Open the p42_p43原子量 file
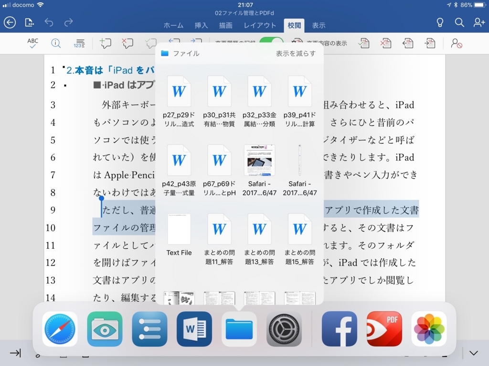Viewport: 489px width, 366px height. [179, 170]
